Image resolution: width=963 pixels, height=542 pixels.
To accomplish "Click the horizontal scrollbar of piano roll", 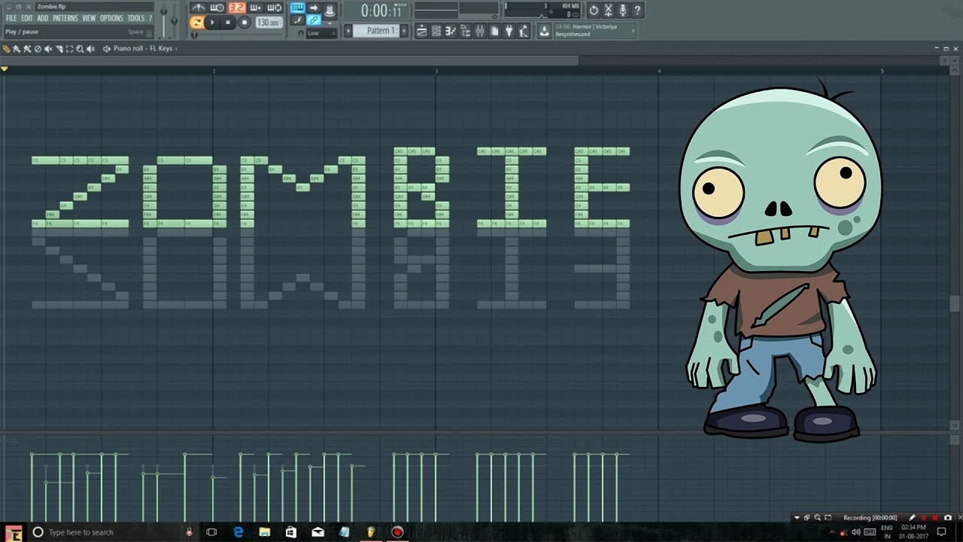I will (290, 60).
